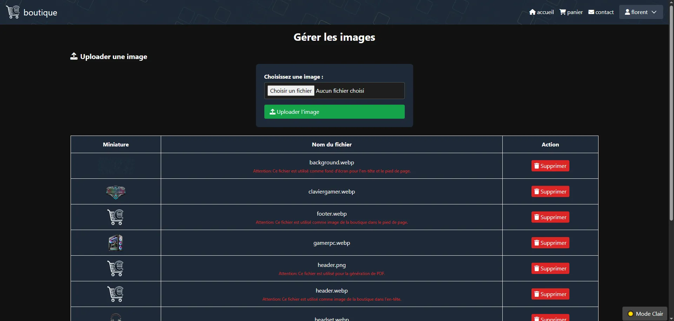The image size is (674, 321).
Task: Click the file input field area
Action: [x=358, y=91]
